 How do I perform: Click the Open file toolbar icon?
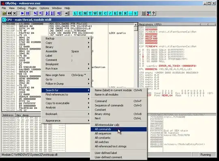pos(4,13)
